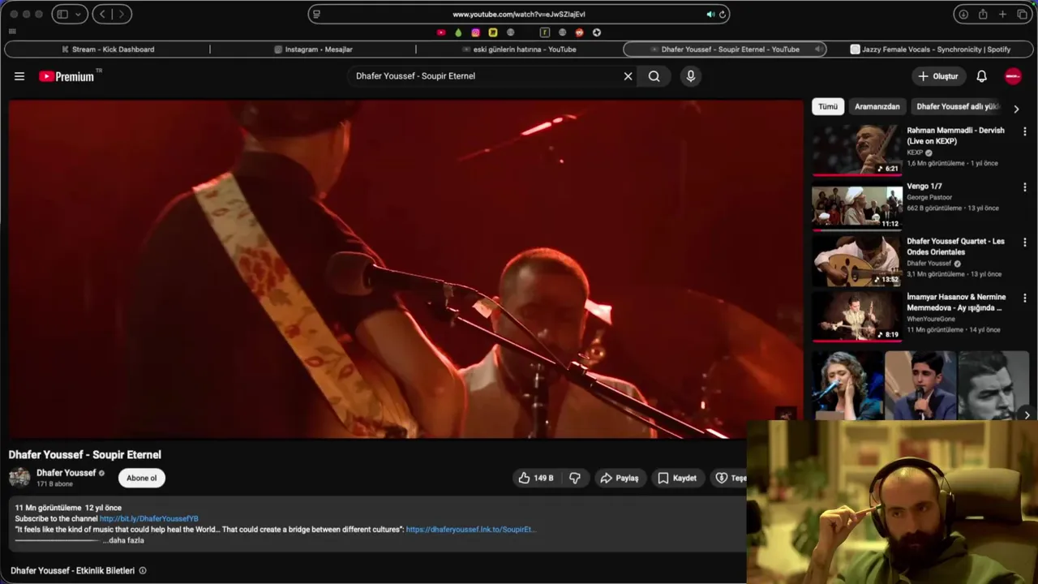Viewport: 1038px width, 584px height.
Task: Clear the search box text
Action: (x=628, y=76)
